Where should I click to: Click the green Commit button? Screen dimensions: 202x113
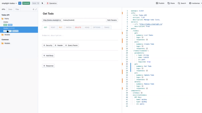tap(26, 3)
